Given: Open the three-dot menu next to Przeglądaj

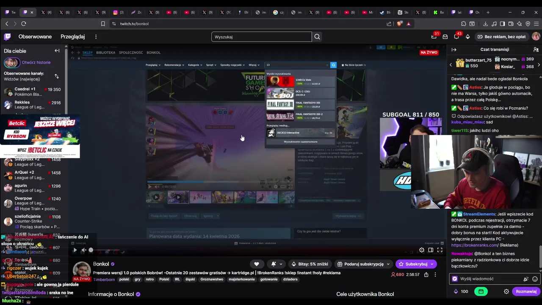Looking at the screenshot, I should (x=96, y=37).
